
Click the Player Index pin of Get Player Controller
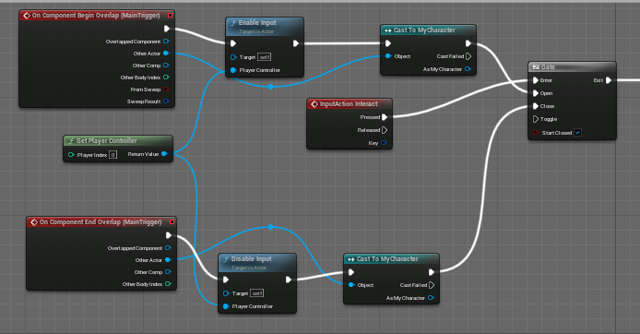(71, 155)
